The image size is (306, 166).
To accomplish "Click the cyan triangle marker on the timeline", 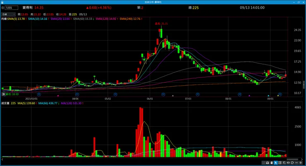I will [268, 96].
